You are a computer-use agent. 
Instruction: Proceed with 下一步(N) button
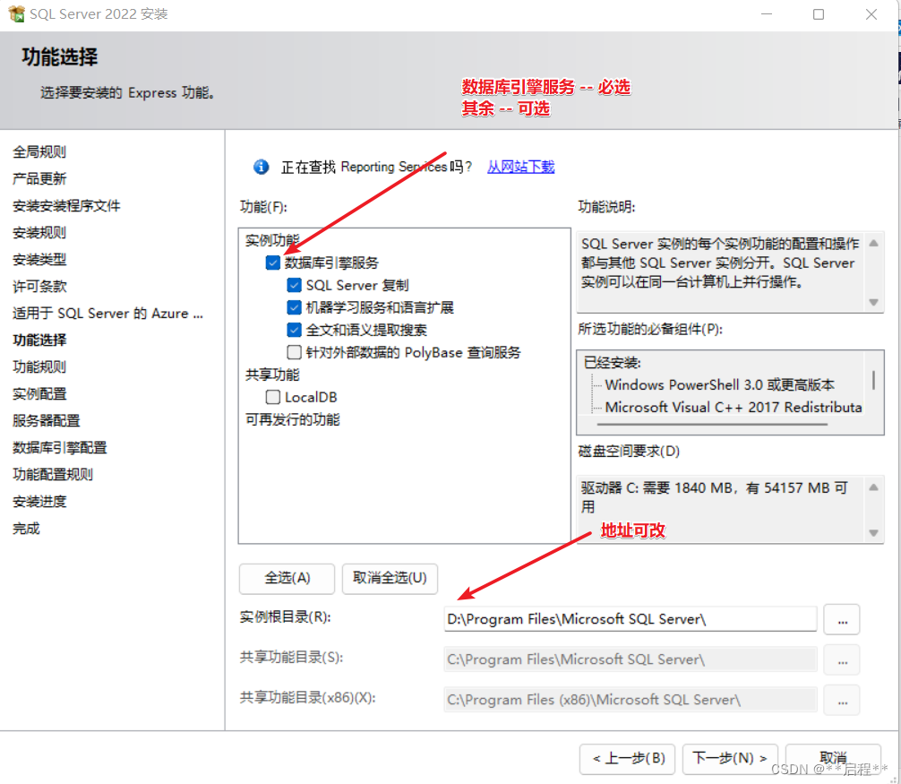click(730, 759)
